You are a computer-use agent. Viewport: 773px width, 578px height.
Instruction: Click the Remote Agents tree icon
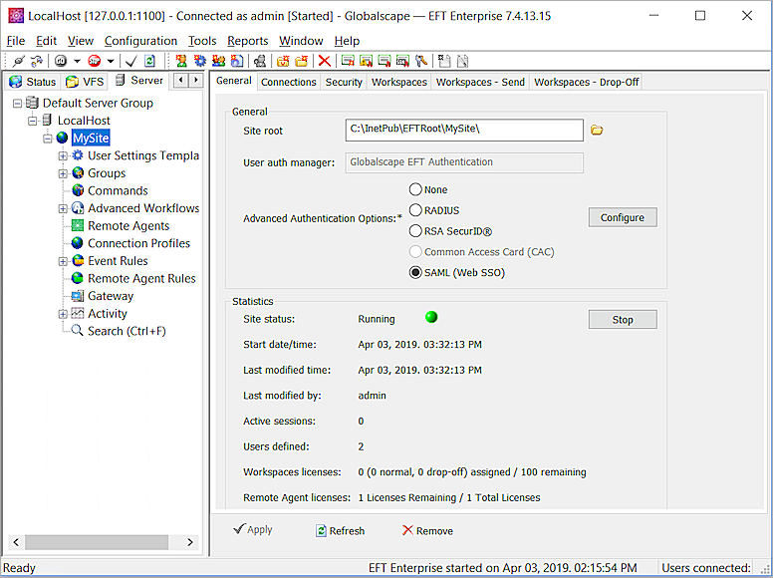coord(77,226)
